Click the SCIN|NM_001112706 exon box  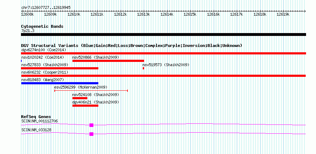(92, 125)
